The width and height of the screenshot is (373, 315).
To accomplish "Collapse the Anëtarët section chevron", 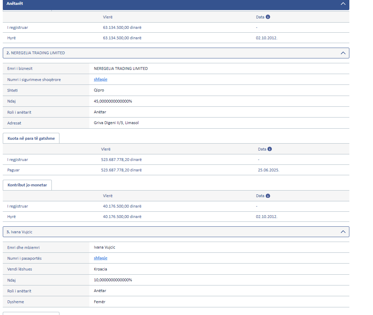I will 343,3.
